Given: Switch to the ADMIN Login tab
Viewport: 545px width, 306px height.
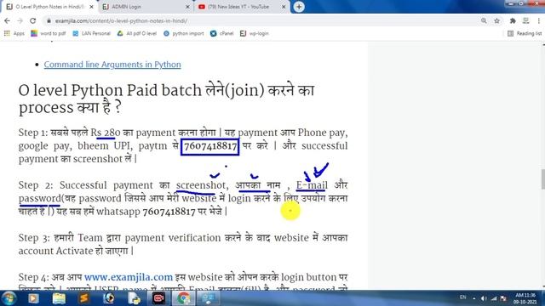Looking at the screenshot, I should [146, 7].
